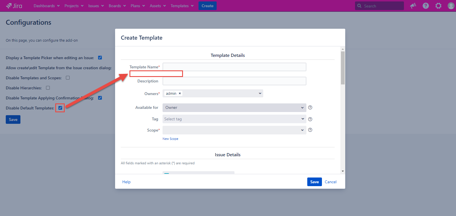Image resolution: width=456 pixels, height=216 pixels.
Task: Click help icon beside Available for
Action: 310,107
